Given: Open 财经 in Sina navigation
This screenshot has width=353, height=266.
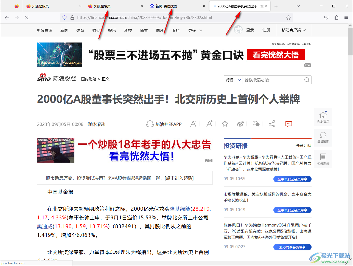Looking at the screenshot, I should [96, 30].
